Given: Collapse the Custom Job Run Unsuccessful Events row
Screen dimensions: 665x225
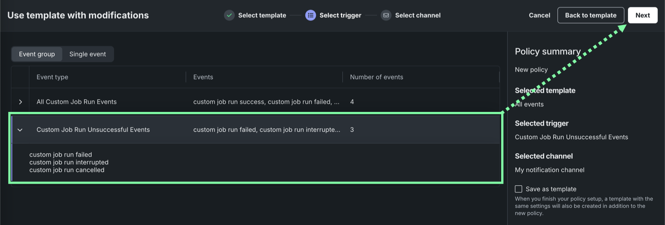Looking at the screenshot, I should coord(20,130).
